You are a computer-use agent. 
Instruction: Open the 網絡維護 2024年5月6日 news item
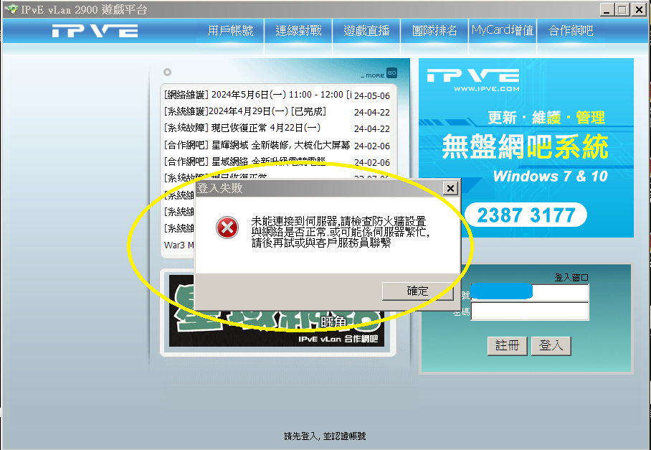point(258,95)
